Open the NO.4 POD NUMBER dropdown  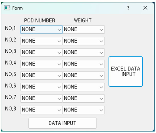[x=41, y=64]
